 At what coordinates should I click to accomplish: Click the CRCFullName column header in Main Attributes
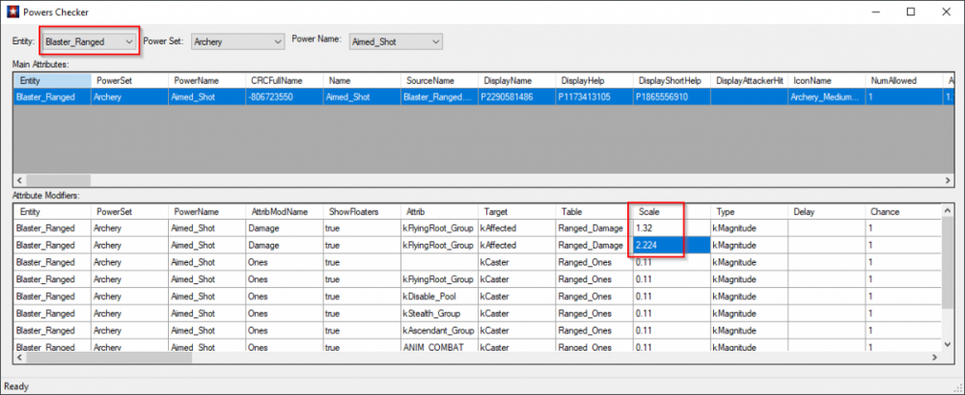click(x=284, y=81)
